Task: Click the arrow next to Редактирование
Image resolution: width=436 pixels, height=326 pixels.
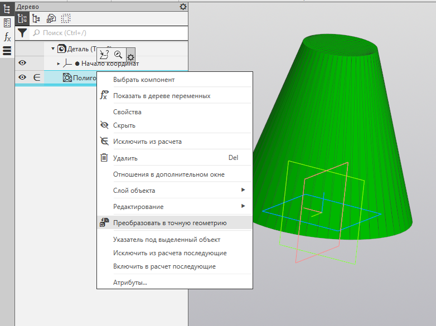Action: click(243, 206)
